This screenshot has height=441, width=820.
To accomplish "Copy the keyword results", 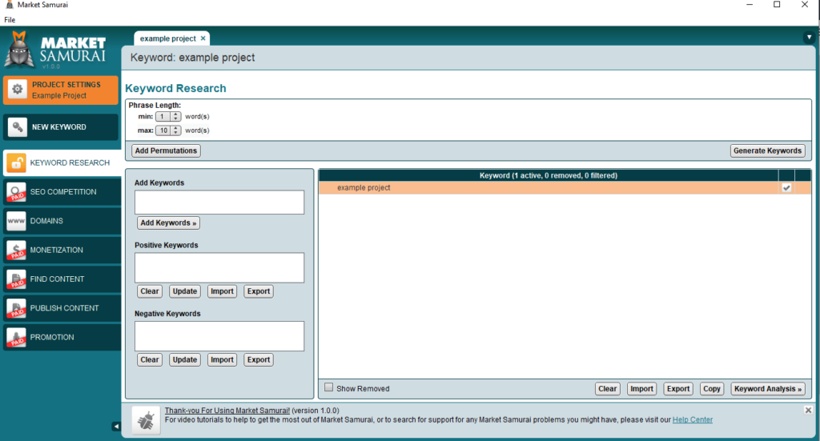I will click(x=712, y=389).
